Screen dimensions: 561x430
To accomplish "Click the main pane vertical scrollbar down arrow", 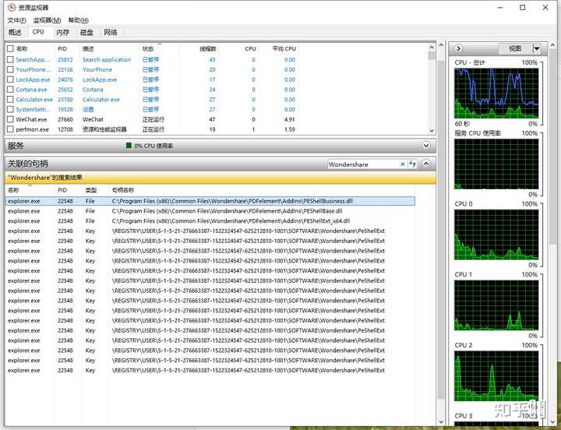I will click(x=441, y=422).
